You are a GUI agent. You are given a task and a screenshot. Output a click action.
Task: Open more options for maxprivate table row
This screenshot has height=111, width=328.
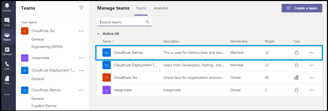coord(311,90)
